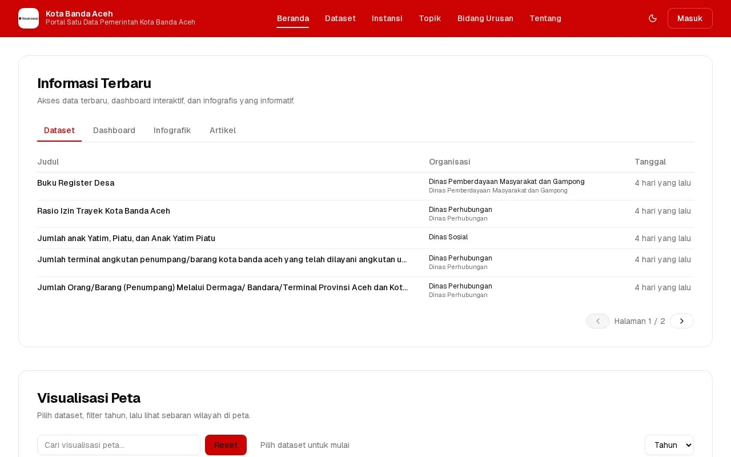Open the Jumlah terminal angkutan penumpang/barang dataset
731x457 pixels.
click(x=223, y=259)
